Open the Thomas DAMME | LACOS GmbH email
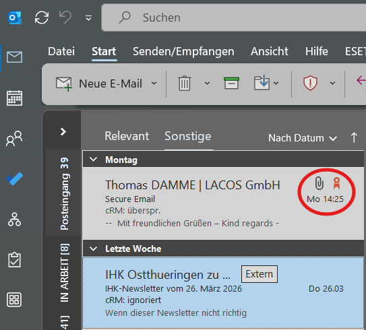 coord(223,203)
